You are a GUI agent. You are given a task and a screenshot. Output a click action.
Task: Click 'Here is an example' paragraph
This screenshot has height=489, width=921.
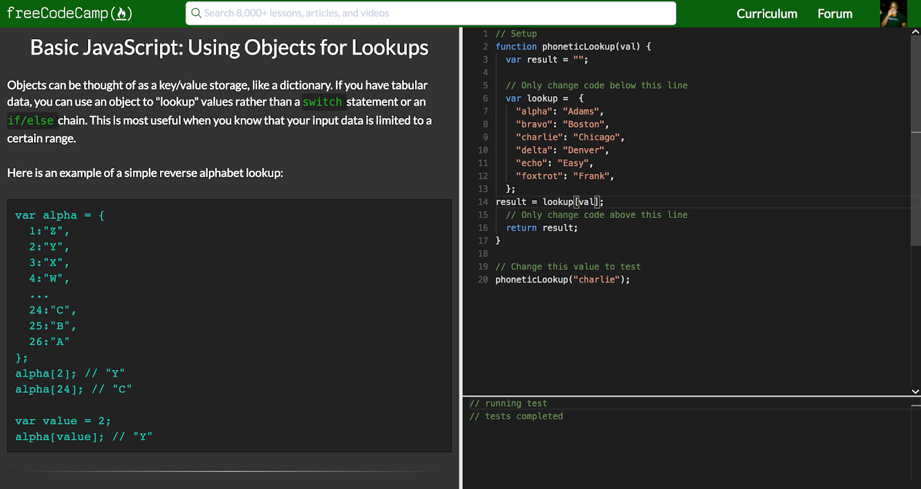click(145, 173)
